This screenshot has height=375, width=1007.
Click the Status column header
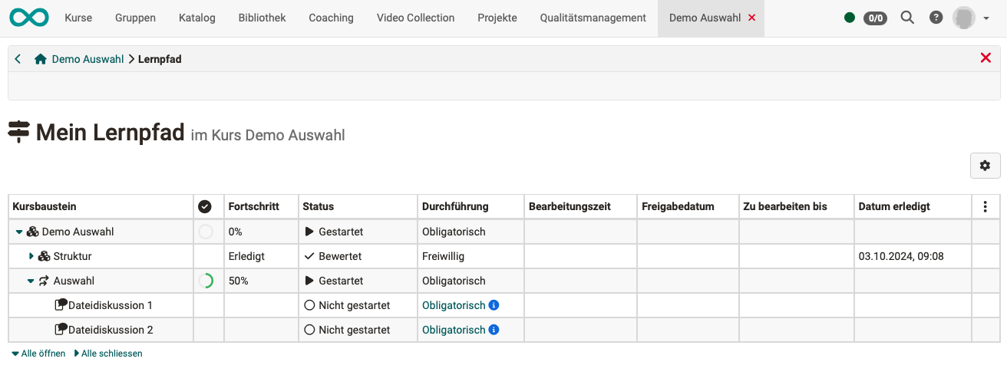(x=319, y=206)
